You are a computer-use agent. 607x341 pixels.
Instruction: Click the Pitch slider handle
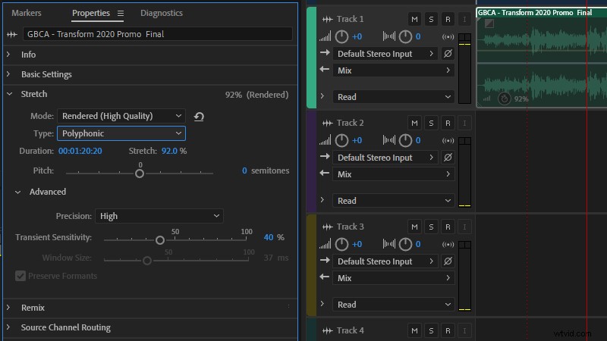pos(140,174)
